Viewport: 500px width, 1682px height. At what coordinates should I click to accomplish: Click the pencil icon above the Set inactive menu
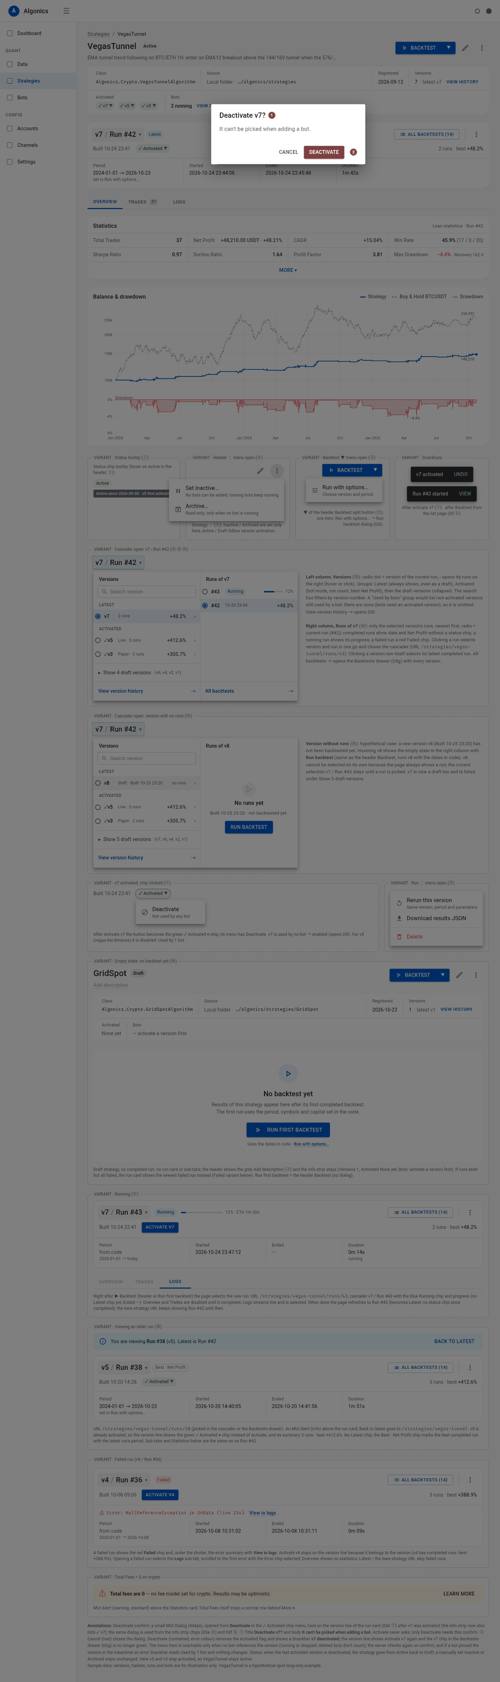(260, 471)
